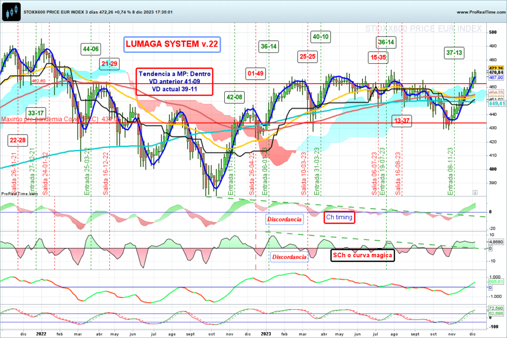Click the 15-35 red annotation
The height and width of the screenshot is (338, 507).
(378, 57)
